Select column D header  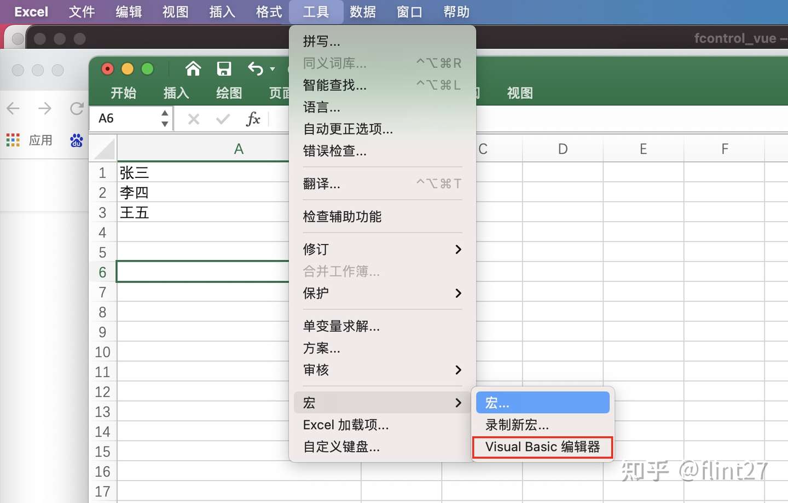tap(563, 149)
